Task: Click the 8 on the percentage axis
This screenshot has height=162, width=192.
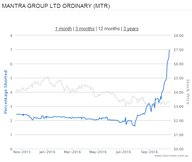Action: (11, 36)
